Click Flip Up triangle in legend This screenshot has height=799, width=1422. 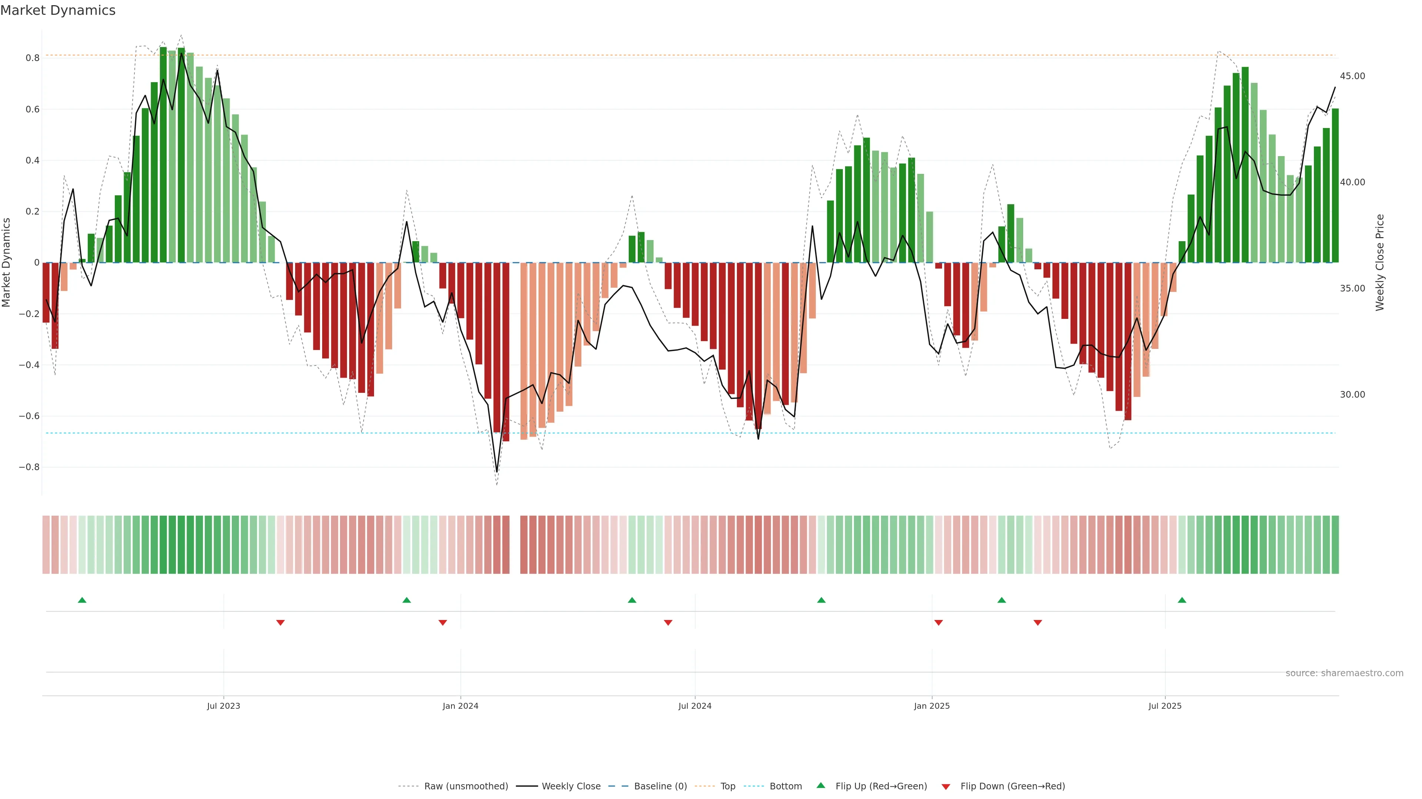click(x=821, y=785)
